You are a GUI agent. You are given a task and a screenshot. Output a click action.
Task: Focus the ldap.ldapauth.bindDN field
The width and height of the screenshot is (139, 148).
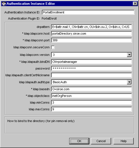(92, 62)
